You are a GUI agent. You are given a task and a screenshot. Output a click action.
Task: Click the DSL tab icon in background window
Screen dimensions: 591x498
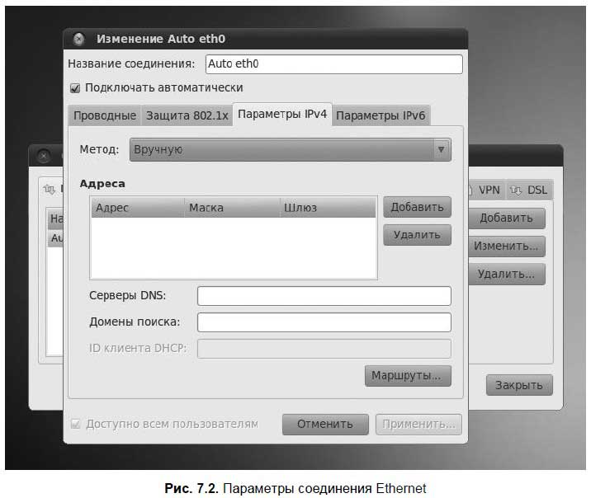[516, 190]
